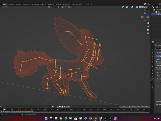Toggle snapping magnet in viewport header
161x121 pixels.
(62, 7)
